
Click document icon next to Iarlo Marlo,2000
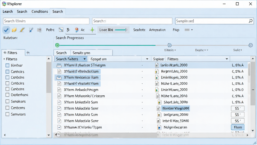point(157,65)
